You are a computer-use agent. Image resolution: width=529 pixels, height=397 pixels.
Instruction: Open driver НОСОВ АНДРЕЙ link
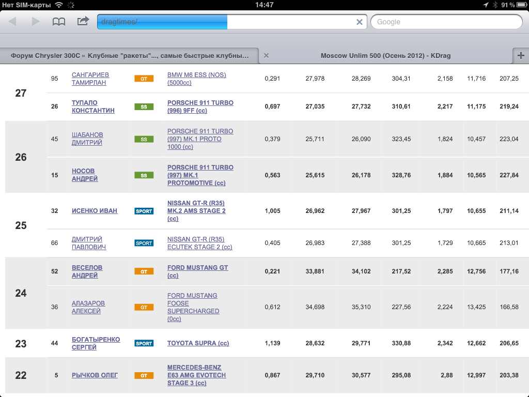click(84, 175)
